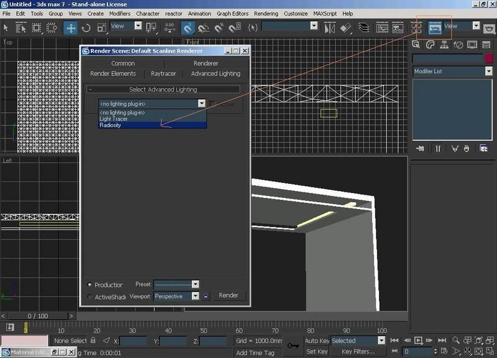
Task: Click the Render button
Action: coord(229,295)
